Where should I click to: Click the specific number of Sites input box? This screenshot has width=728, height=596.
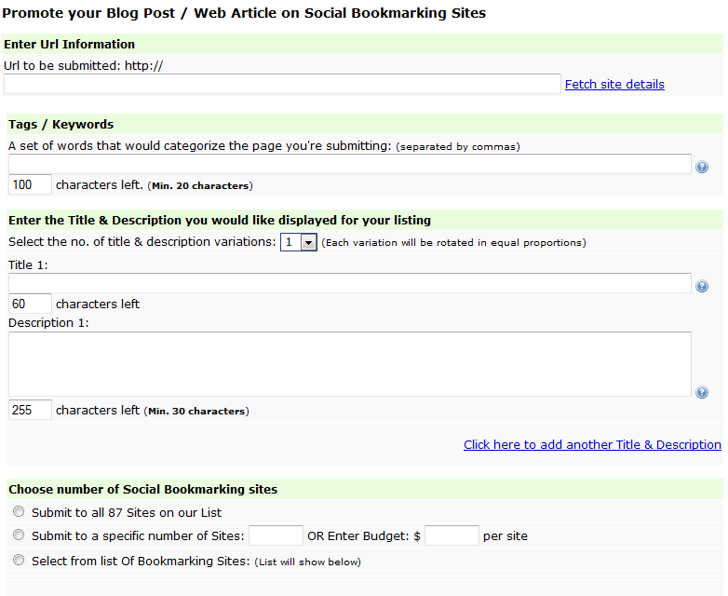(276, 535)
